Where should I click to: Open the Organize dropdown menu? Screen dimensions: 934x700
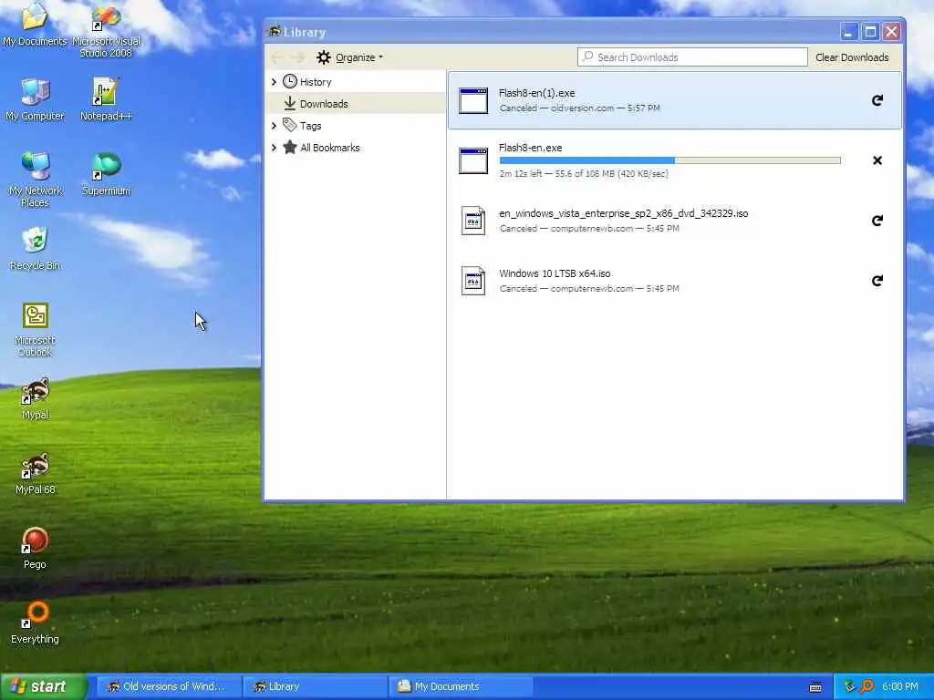(349, 57)
